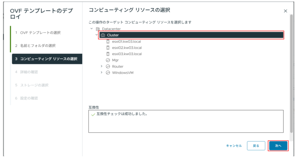Click green checkmark in compatibility box
296x158 pixels.
coord(93,115)
